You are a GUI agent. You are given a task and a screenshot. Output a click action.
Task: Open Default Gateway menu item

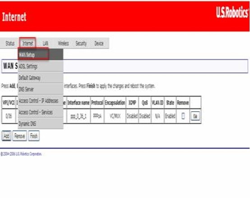tap(41, 78)
